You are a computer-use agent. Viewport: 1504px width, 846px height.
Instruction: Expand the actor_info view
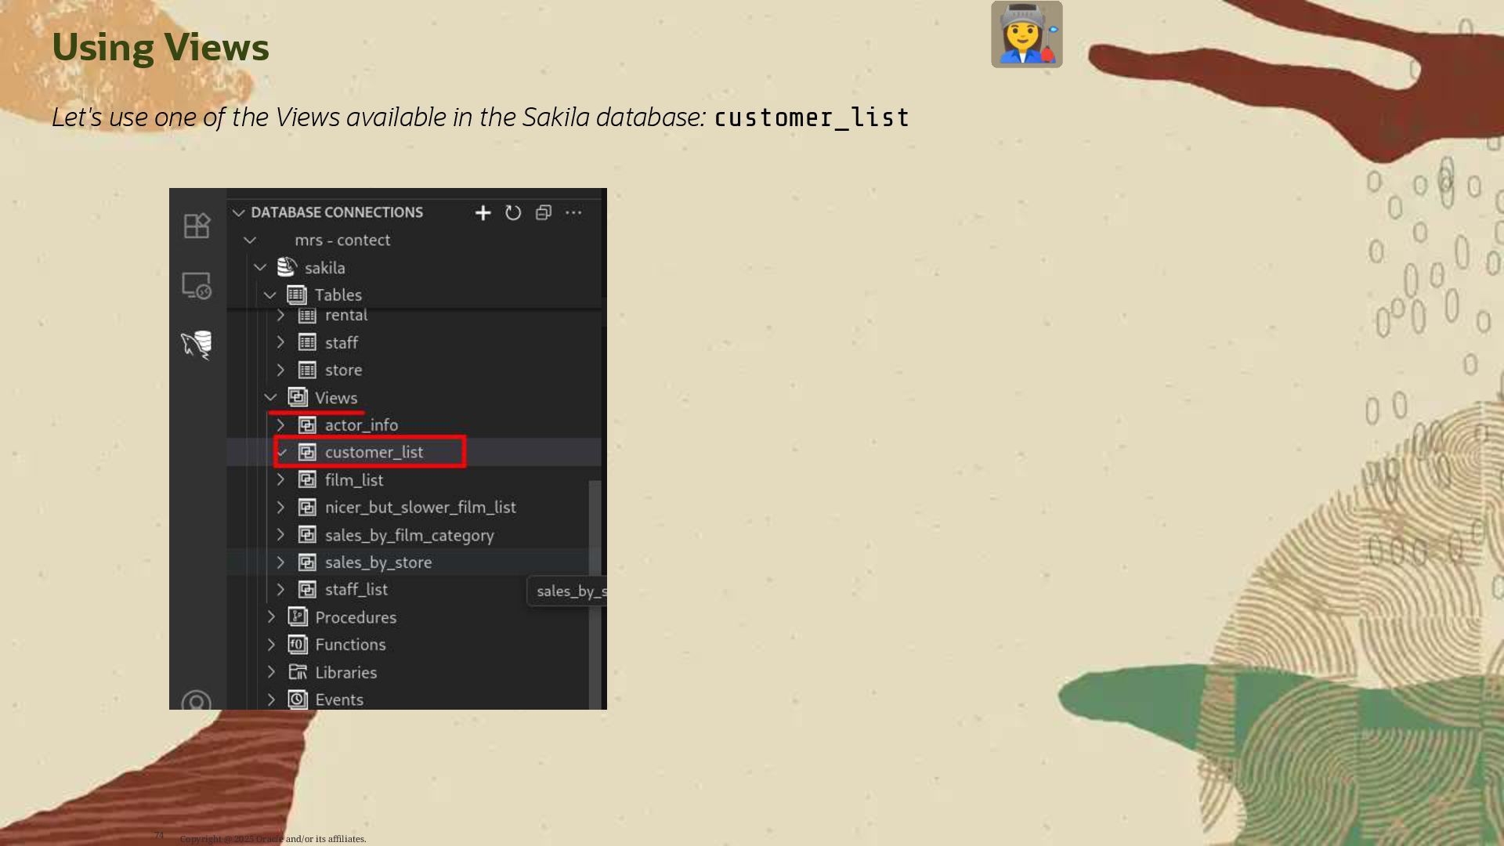(280, 425)
